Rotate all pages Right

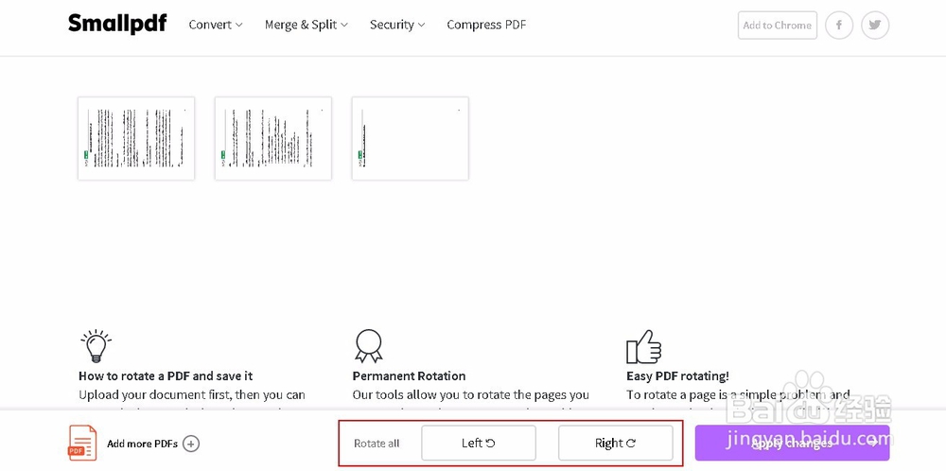click(x=615, y=443)
